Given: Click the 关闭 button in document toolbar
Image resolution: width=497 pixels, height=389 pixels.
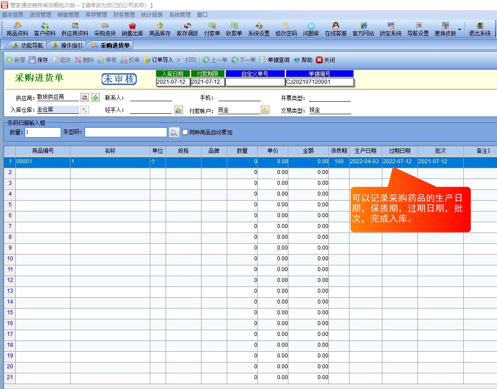Looking at the screenshot, I should [x=325, y=60].
